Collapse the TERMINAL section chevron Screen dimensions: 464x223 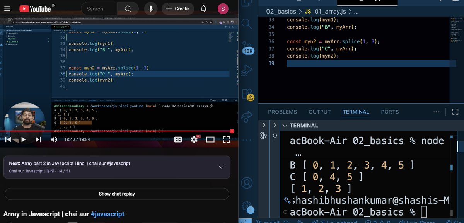[285, 125]
